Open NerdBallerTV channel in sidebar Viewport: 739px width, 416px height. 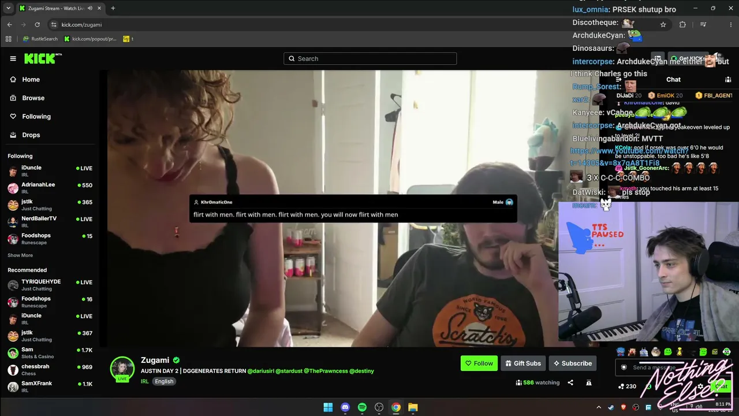(50, 222)
